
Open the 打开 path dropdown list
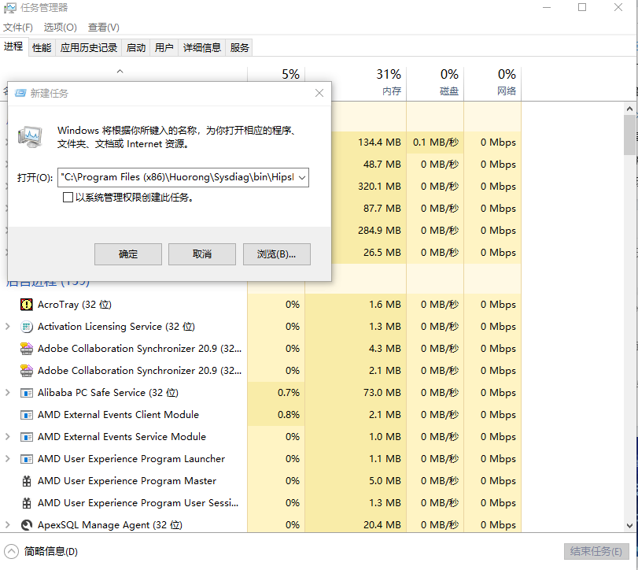tap(302, 177)
